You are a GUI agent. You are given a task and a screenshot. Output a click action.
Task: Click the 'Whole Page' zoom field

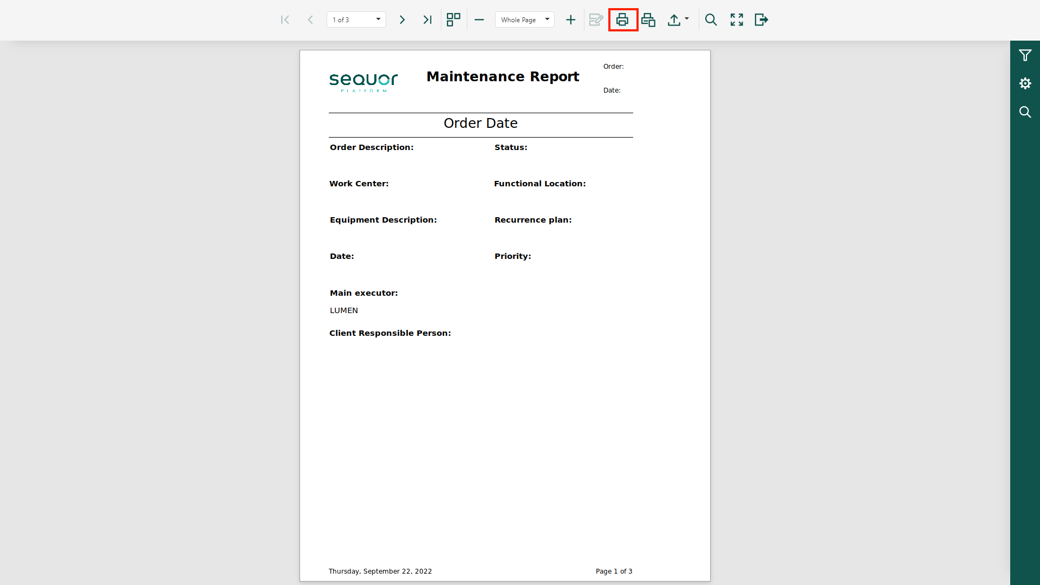(525, 19)
